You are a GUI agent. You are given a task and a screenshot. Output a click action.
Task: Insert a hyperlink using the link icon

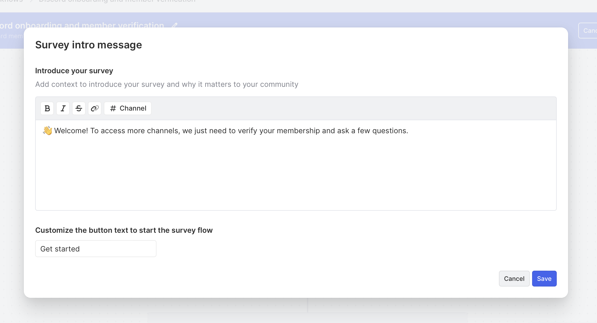coord(95,108)
